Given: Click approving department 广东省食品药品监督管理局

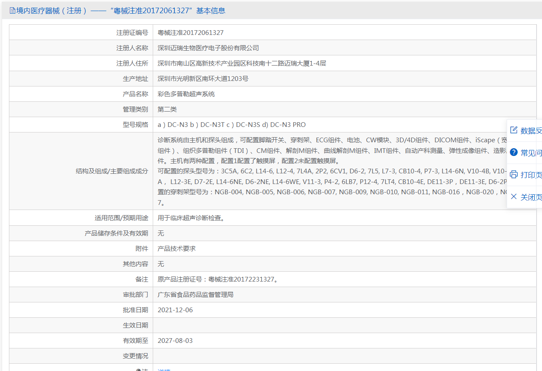Looking at the screenshot, I should pos(195,294).
